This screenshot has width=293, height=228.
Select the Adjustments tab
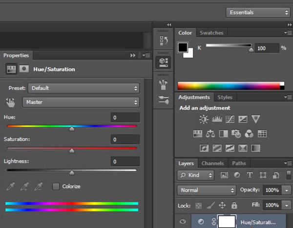pyautogui.click(x=194, y=97)
